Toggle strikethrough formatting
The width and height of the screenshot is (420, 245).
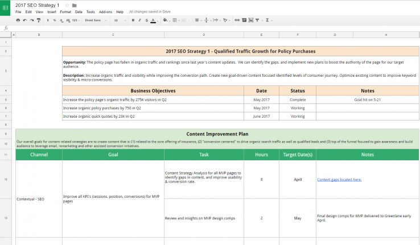point(146,20)
